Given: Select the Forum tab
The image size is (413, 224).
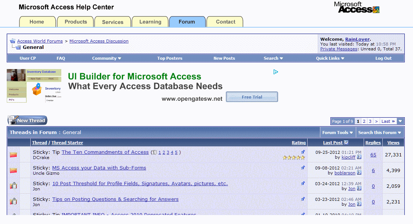Looking at the screenshot, I should click(187, 22).
